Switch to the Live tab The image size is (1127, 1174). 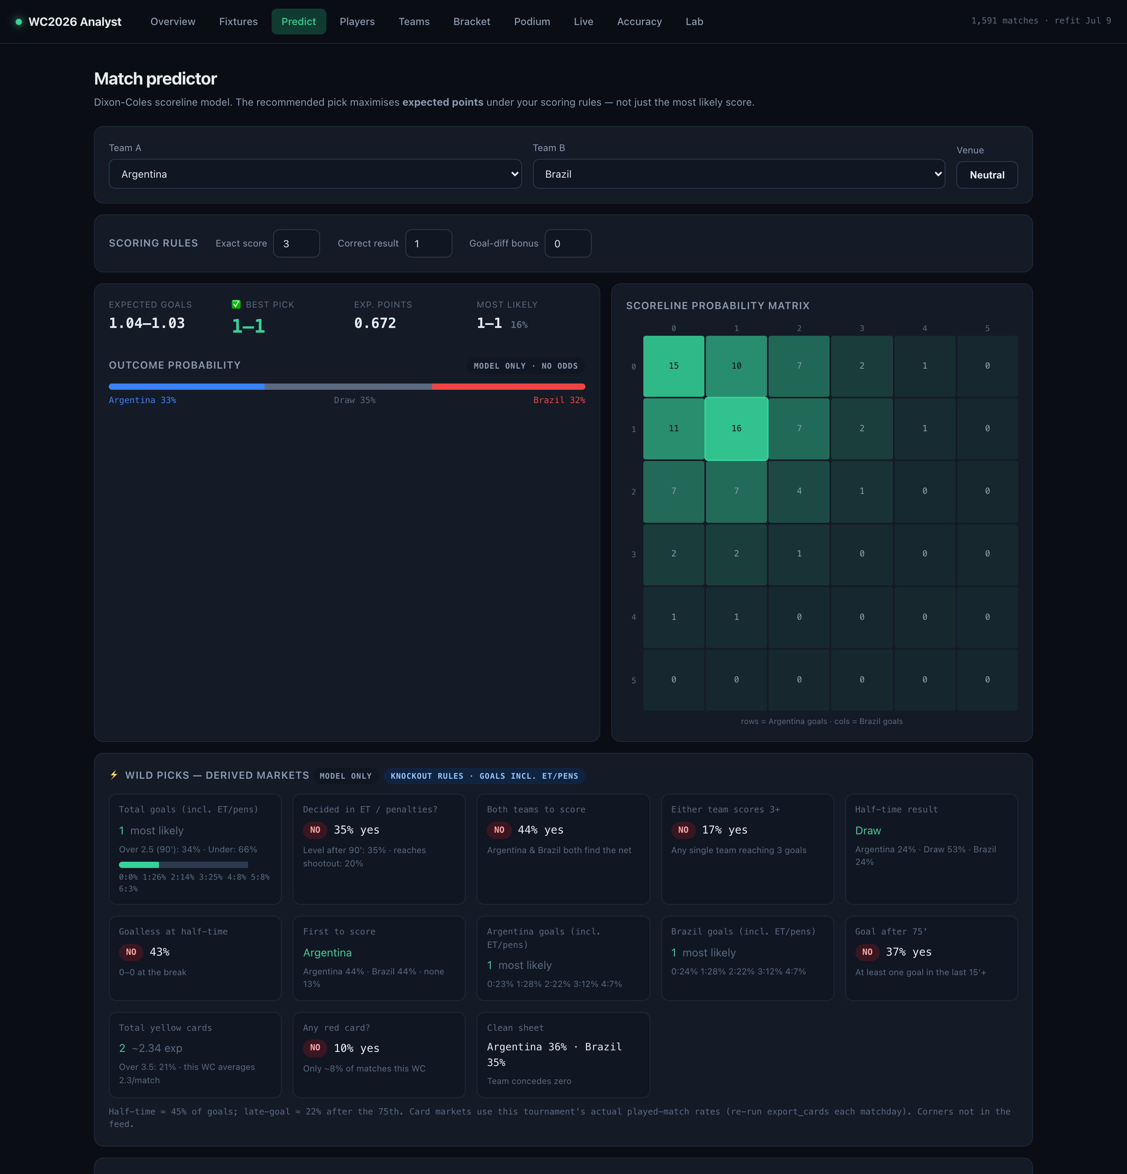tap(583, 22)
